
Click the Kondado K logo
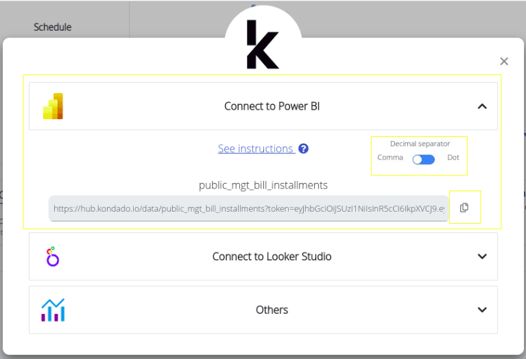(263, 45)
